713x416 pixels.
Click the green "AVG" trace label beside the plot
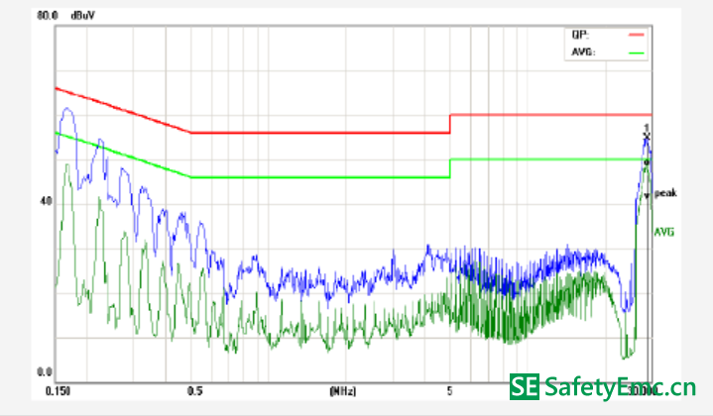[x=663, y=233]
